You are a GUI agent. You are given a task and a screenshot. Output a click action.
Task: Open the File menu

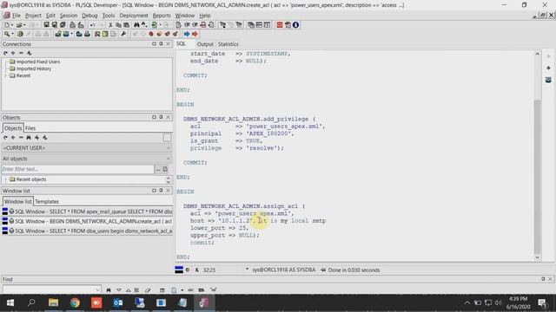click(16, 16)
